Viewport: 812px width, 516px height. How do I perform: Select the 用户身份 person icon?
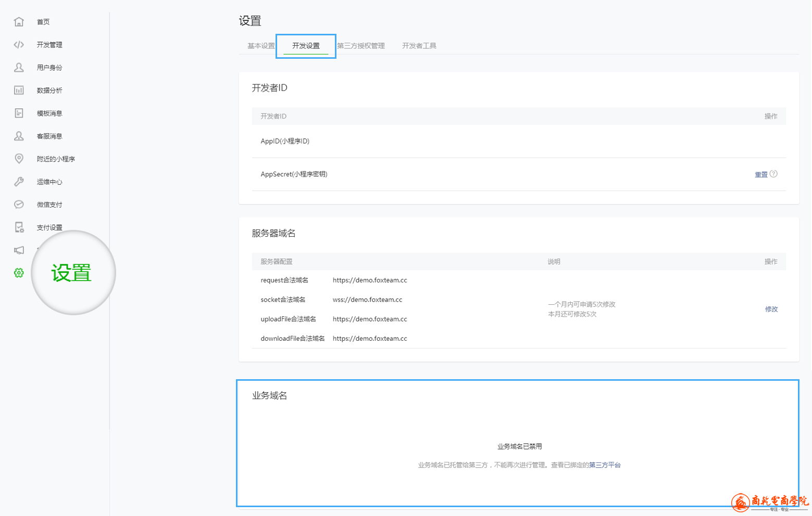[x=19, y=68]
